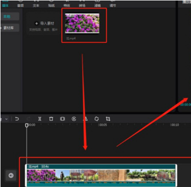Switch to the 转场 transitions tab
191x187 pixels.
coord(82,4)
